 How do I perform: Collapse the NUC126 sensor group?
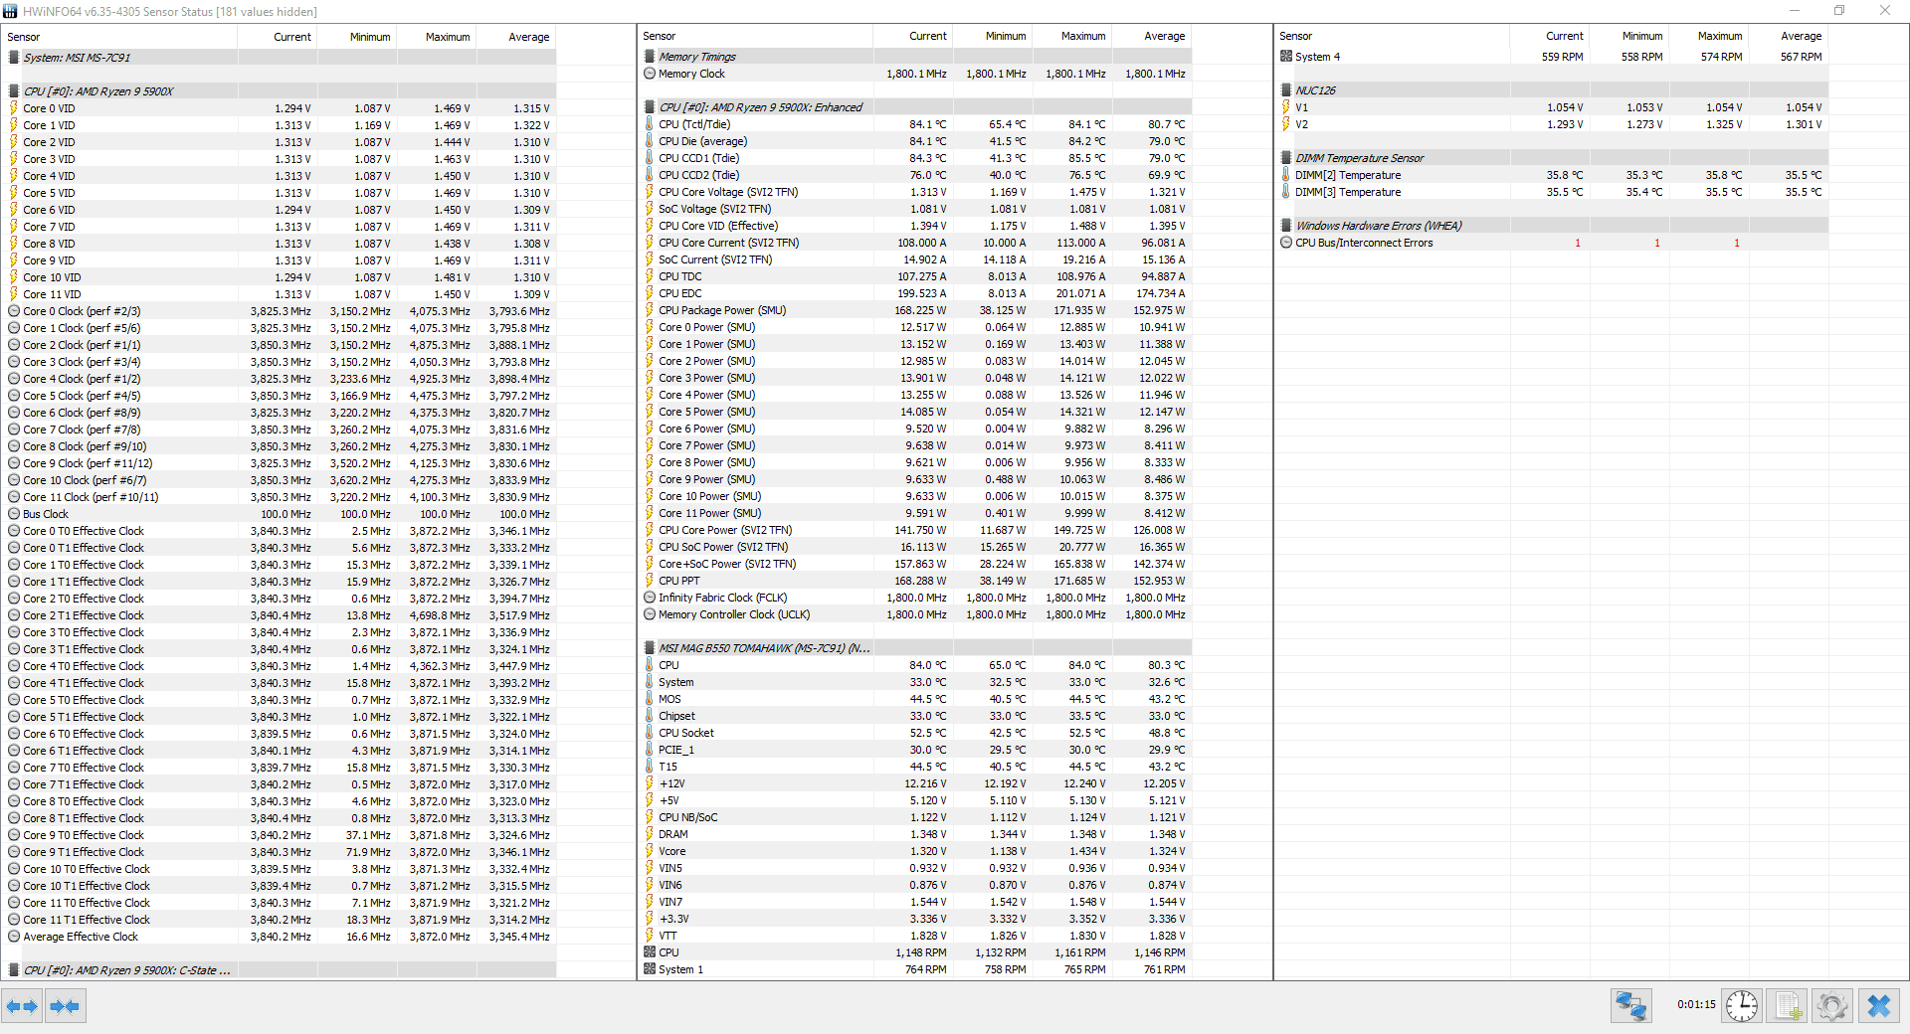tap(1286, 90)
